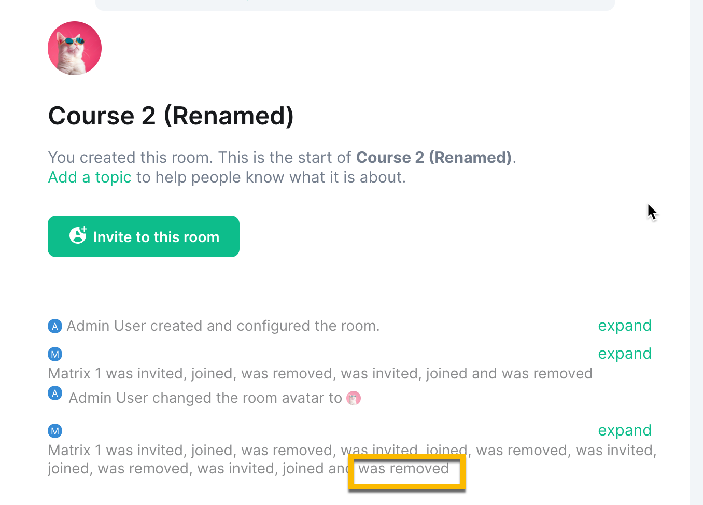Click Admin User's avatar beside room created event
This screenshot has height=505, width=703.
pyautogui.click(x=55, y=326)
